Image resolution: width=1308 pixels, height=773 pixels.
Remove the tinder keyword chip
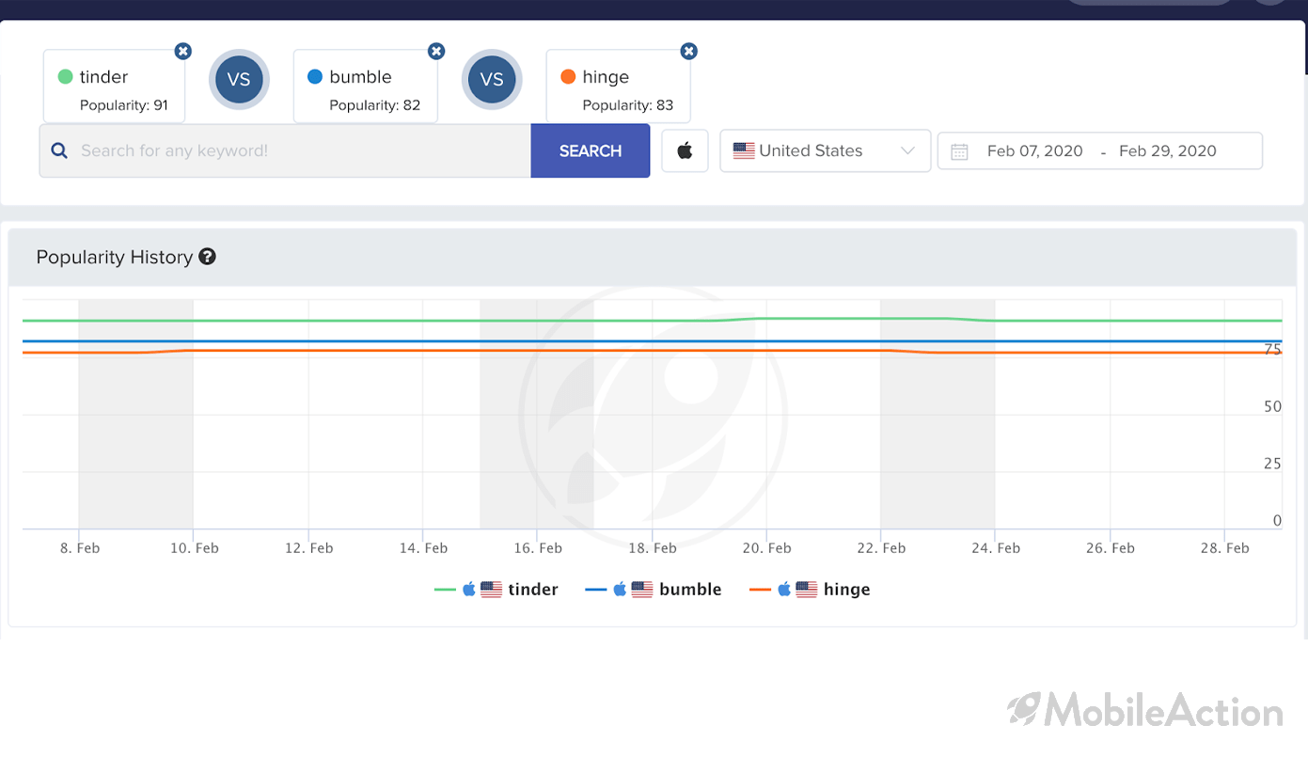[183, 51]
